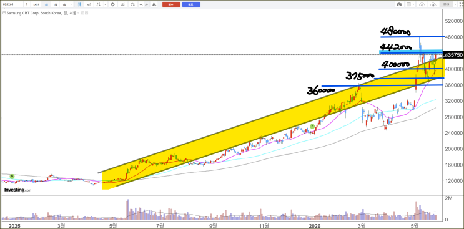
Task: Click the red 매수 buy button
Action: pos(171,4)
